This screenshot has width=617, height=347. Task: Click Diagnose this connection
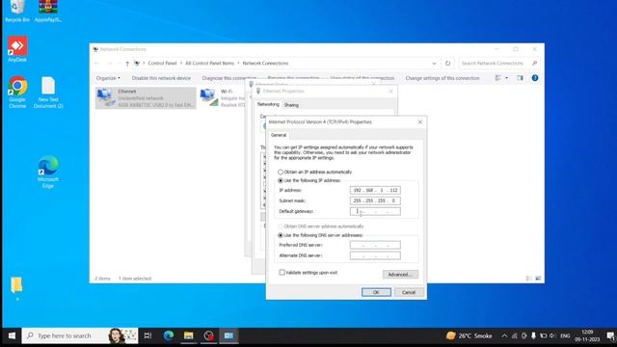(x=229, y=78)
